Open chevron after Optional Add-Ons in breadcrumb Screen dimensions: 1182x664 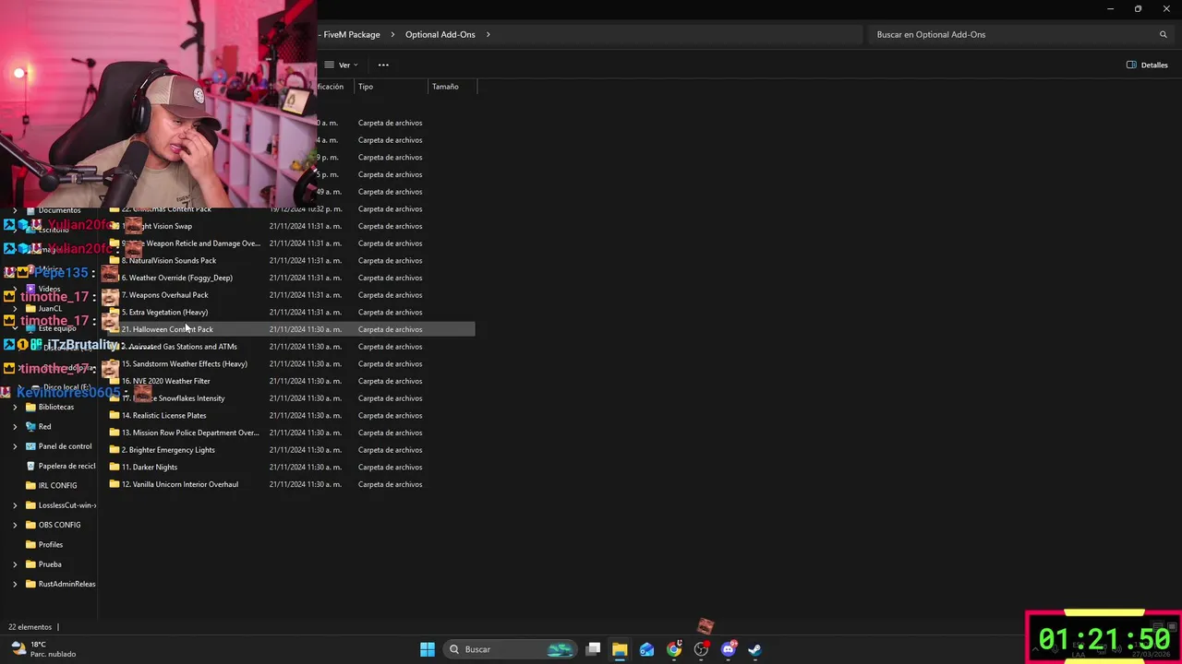pyautogui.click(x=488, y=34)
